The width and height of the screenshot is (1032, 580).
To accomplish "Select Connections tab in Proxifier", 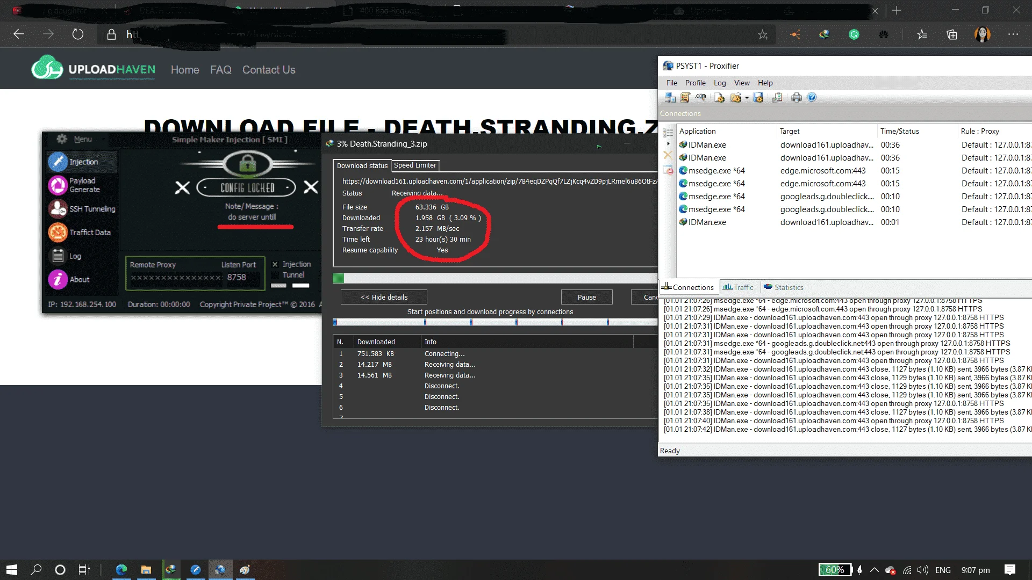I will tap(688, 287).
